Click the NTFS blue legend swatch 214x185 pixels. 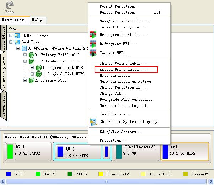(x=9, y=174)
